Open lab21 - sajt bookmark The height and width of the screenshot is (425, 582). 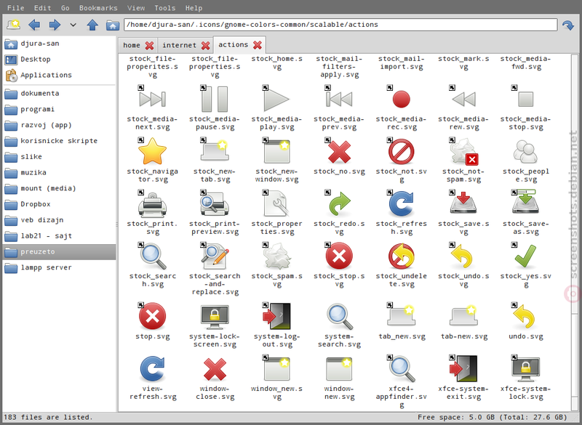(x=60, y=236)
